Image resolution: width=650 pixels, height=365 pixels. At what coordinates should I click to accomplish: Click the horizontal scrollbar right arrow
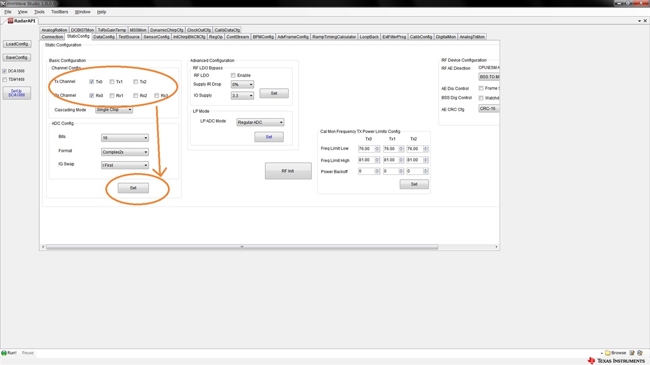[x=496, y=247]
